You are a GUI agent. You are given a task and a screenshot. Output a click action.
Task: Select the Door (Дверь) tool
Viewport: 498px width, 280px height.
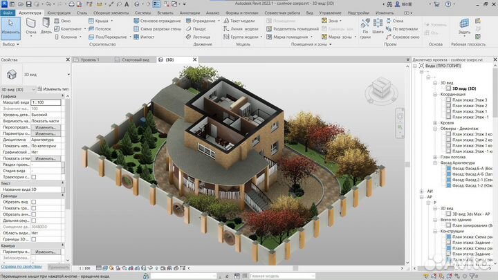click(46, 26)
